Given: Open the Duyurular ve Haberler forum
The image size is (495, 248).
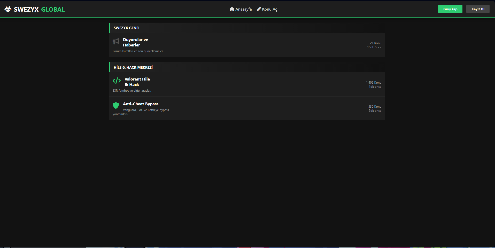Looking at the screenshot, I should pos(135,42).
